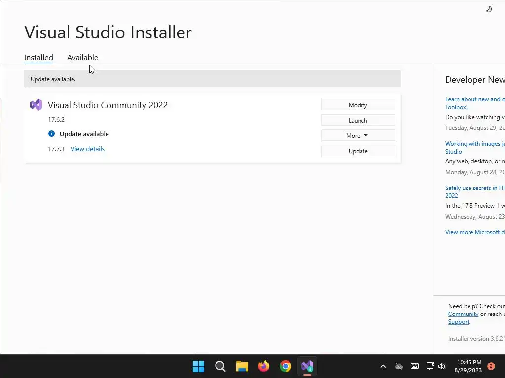Launch Visual Studio Community 2022
The height and width of the screenshot is (378, 505).
click(358, 120)
